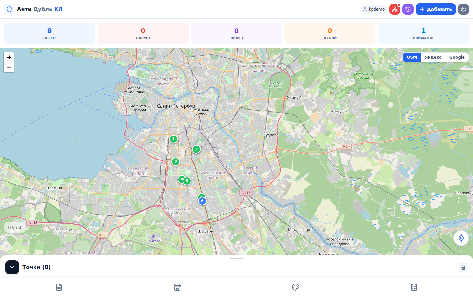The width and height of the screenshot is (473, 296).
Task: Filter by the НАРУШ card
Action: click(143, 33)
